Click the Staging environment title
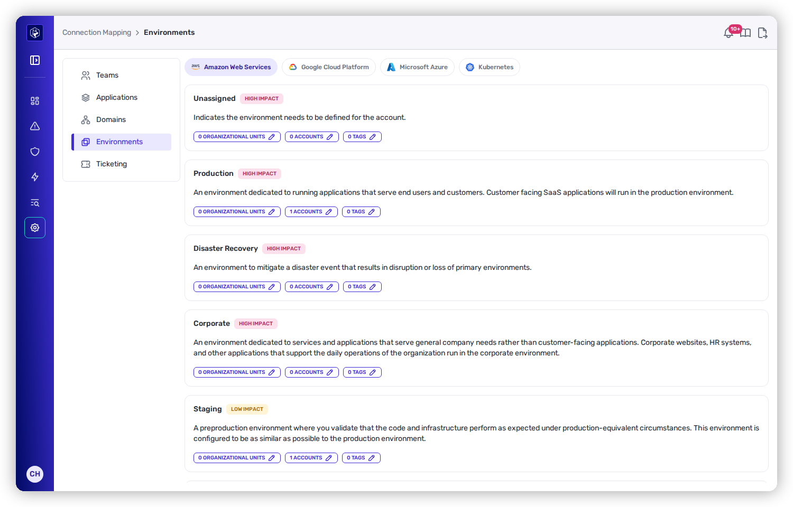 (x=208, y=409)
